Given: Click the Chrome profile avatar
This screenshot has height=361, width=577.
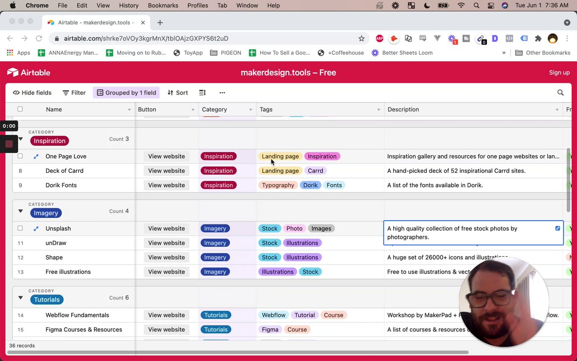Looking at the screenshot, I should click(553, 38).
